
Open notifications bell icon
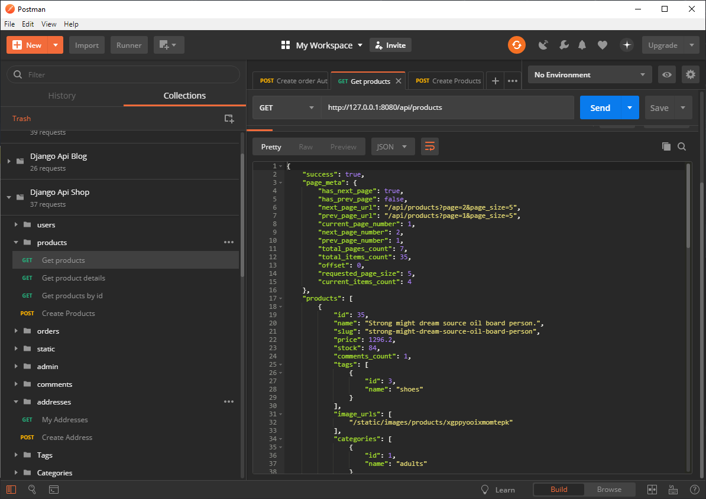pos(582,45)
